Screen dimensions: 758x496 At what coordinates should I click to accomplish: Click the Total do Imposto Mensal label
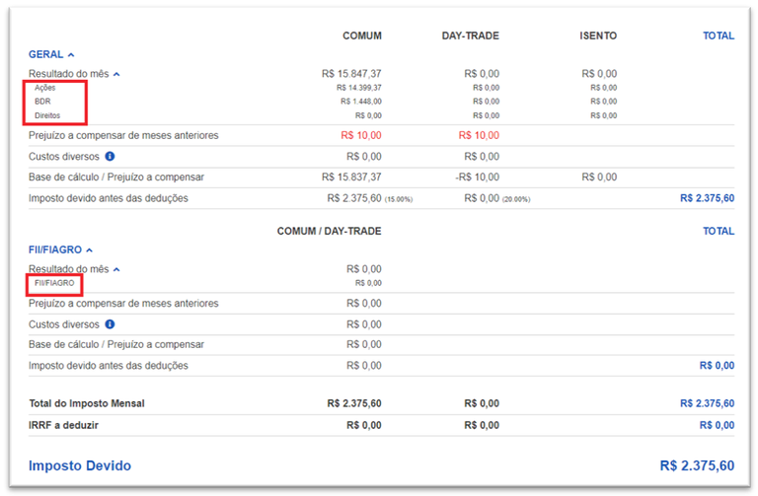pyautogui.click(x=87, y=403)
